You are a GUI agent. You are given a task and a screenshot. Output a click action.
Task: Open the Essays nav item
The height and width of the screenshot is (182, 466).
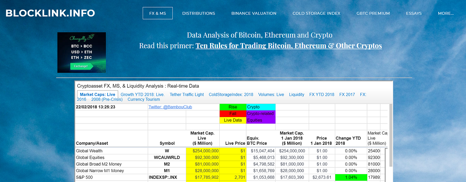pyautogui.click(x=414, y=13)
